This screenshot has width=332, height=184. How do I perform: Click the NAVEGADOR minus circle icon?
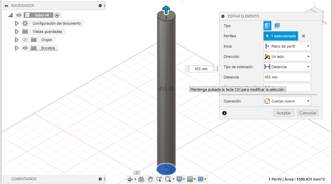(100, 6)
